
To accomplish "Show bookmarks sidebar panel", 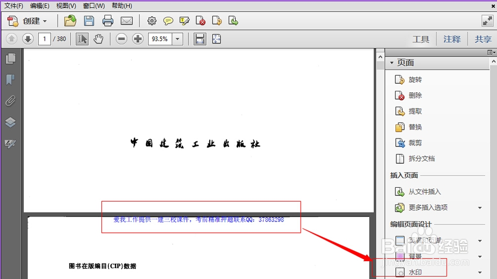I will pyautogui.click(x=10, y=79).
